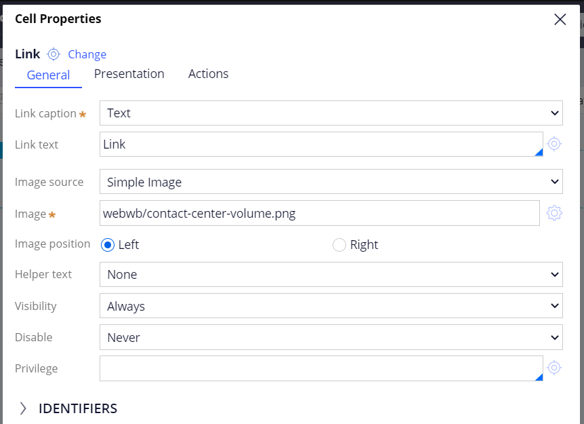Click the gear icon beside Image field
This screenshot has width=584, height=424.
click(554, 213)
